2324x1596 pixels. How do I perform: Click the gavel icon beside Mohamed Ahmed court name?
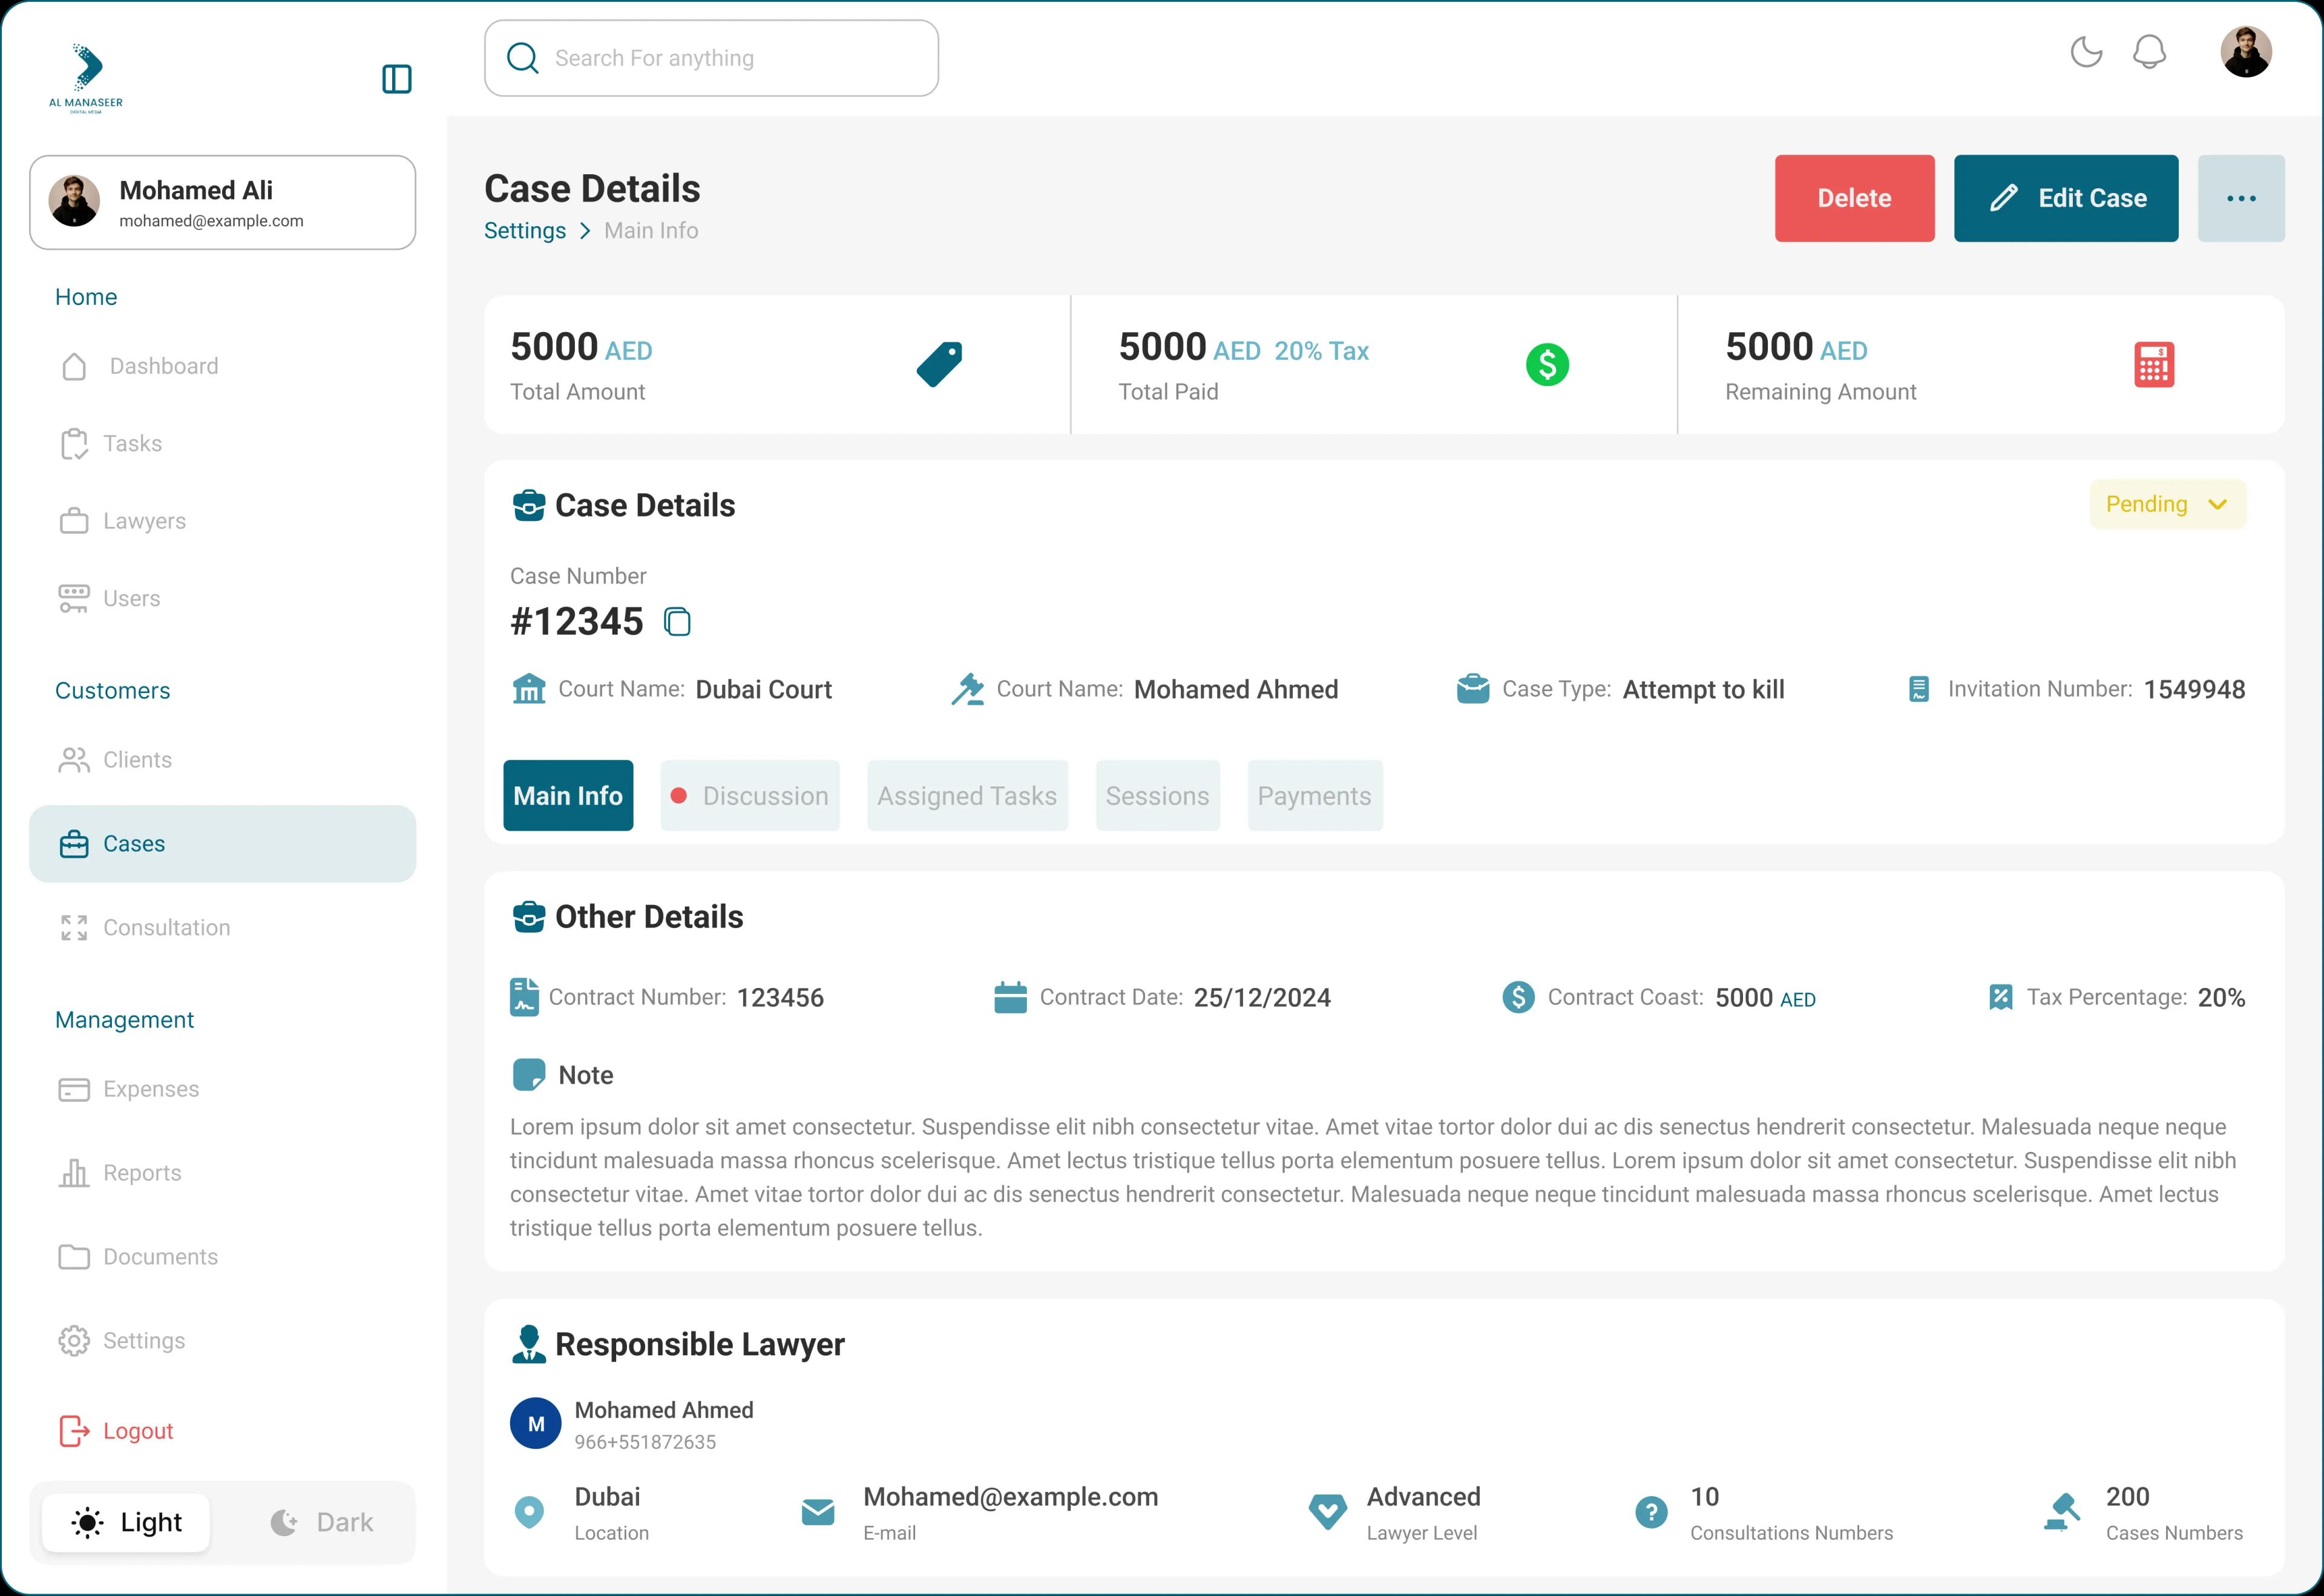tap(967, 689)
